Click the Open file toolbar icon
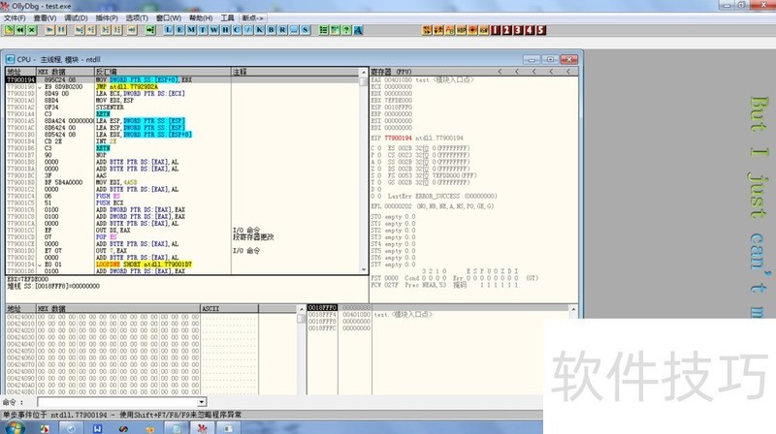The height and width of the screenshot is (434, 776). pyautogui.click(x=9, y=30)
